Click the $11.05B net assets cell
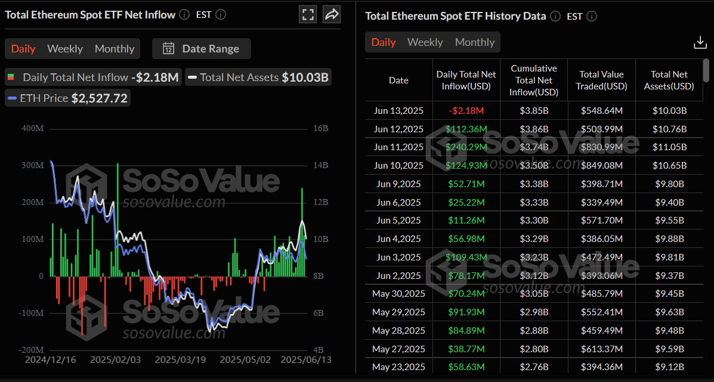Image resolution: width=714 pixels, height=382 pixels. click(669, 147)
